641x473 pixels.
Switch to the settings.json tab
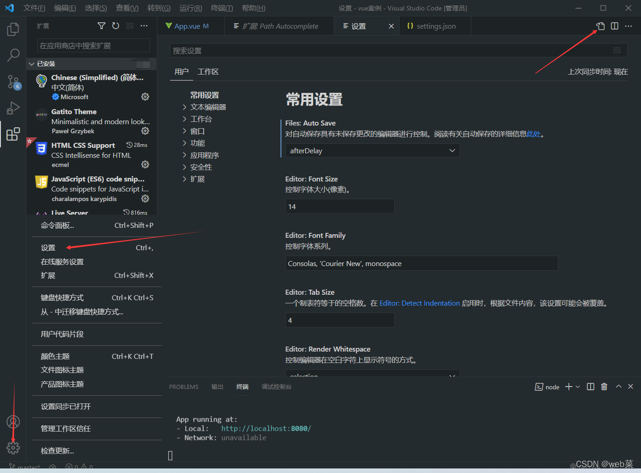tap(435, 26)
